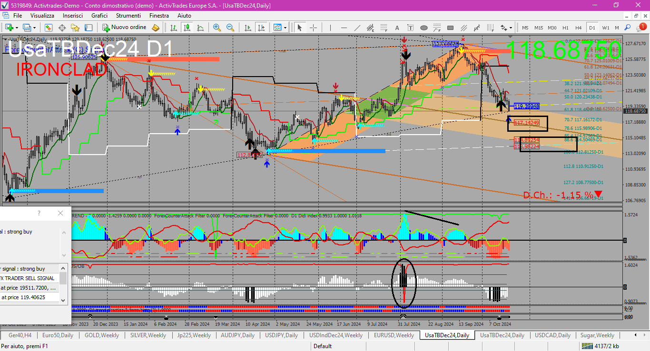
Task: Click the MetaEditor icon after Nuovo ordine
Action: [x=156, y=28]
